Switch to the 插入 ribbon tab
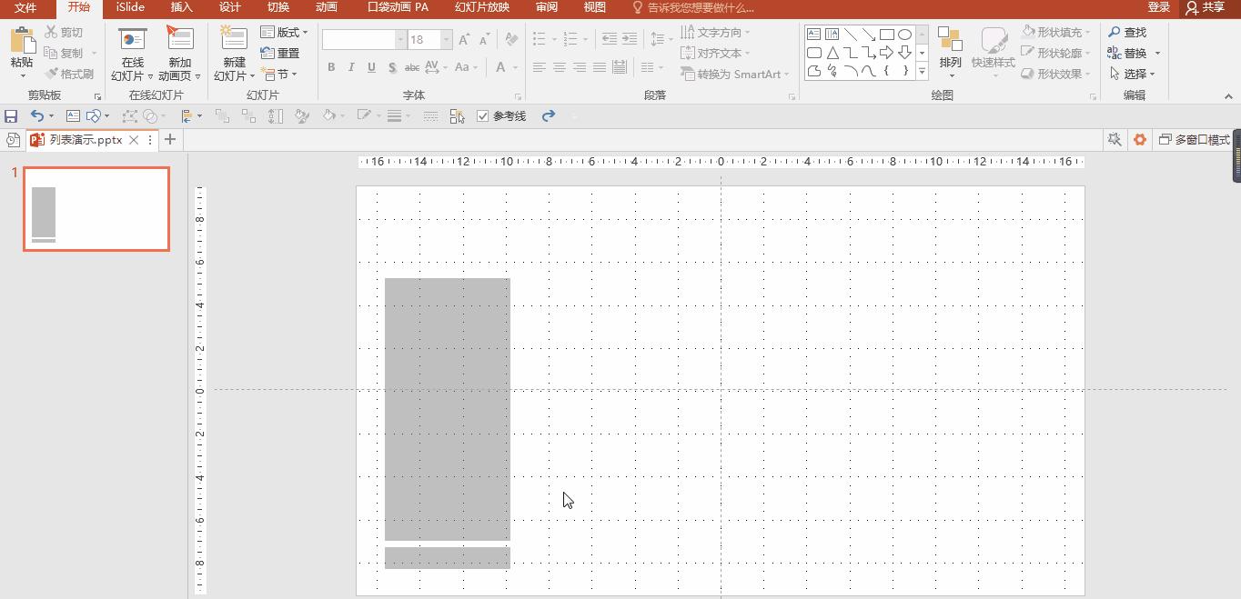1241x599 pixels. click(x=180, y=7)
